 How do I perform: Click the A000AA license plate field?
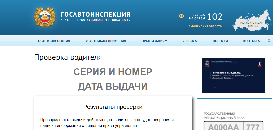[223, 126]
